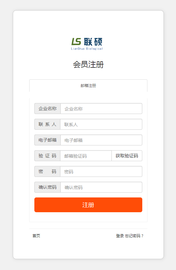Click into the 联系人 text box
The image size is (176, 270).
pyautogui.click(x=101, y=124)
